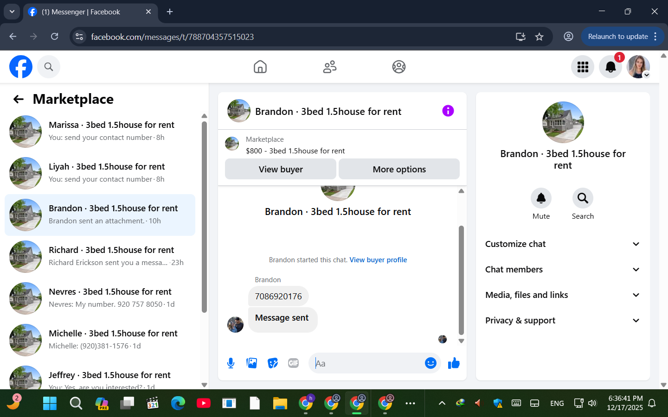
Task: Click chat messages scrollbar thumb
Action: [x=461, y=280]
